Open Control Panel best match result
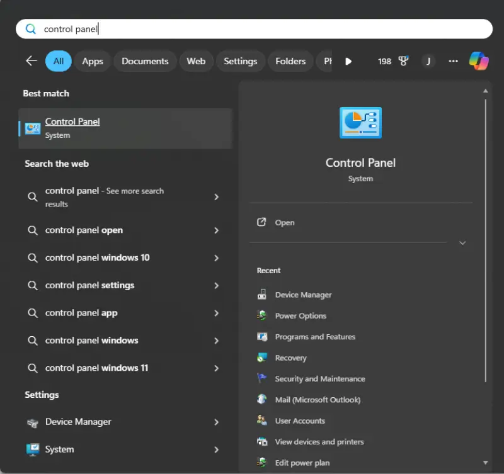The image size is (504, 474). click(125, 128)
